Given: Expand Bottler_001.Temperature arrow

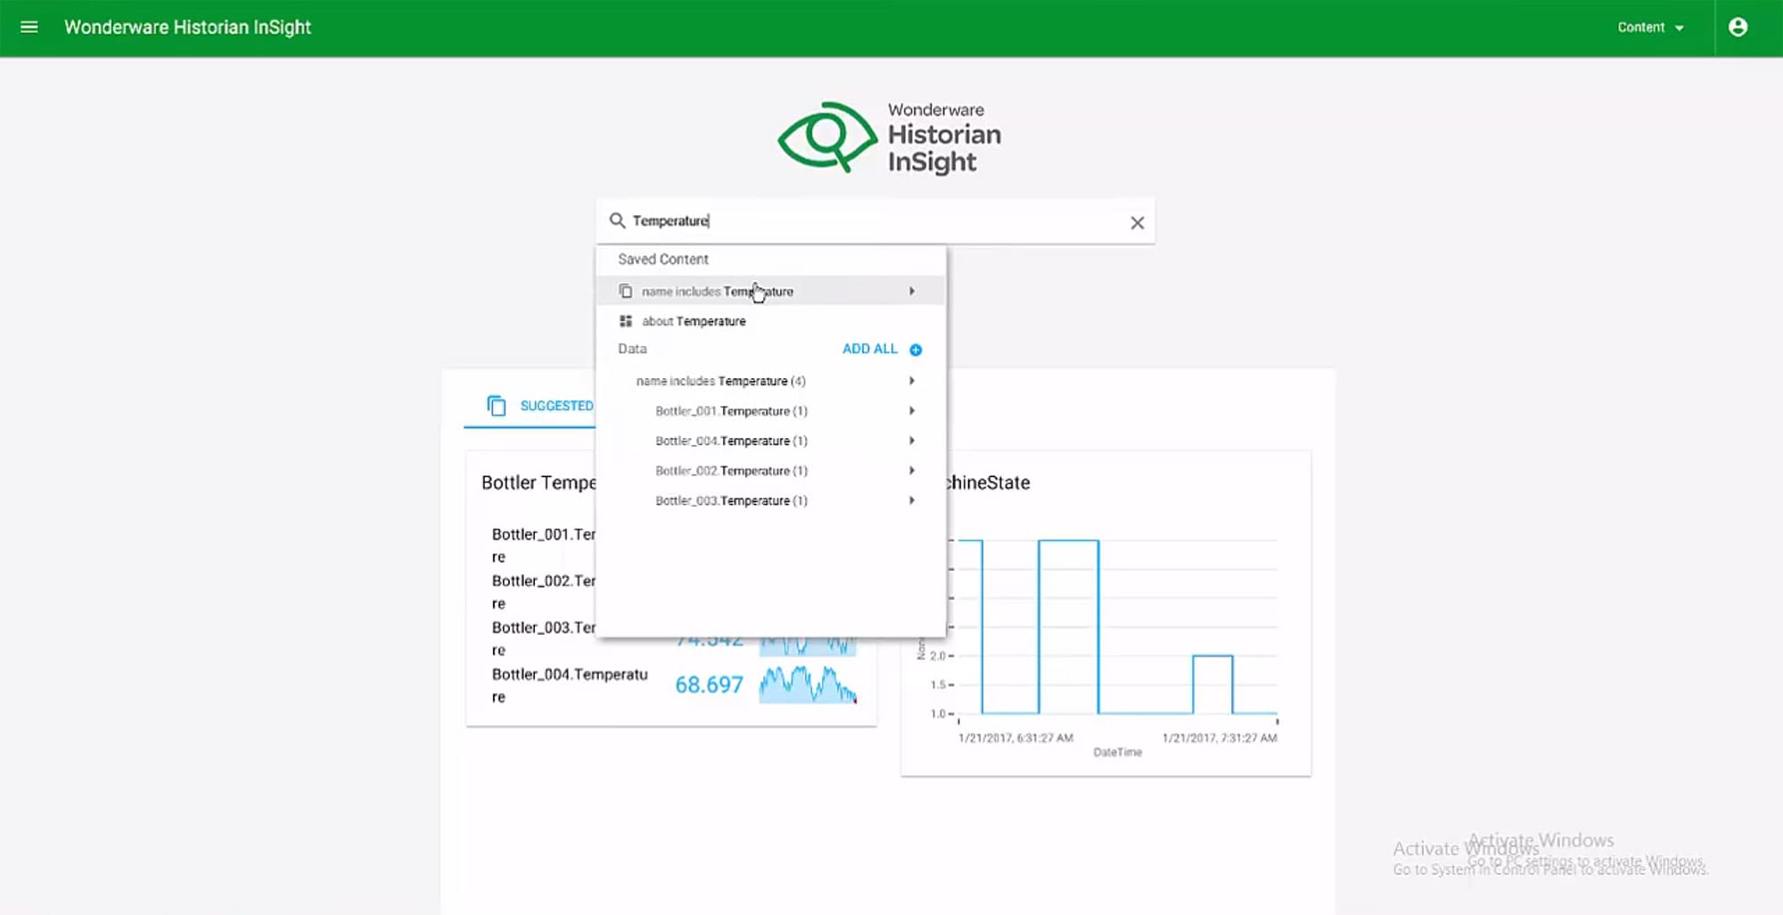Looking at the screenshot, I should pyautogui.click(x=911, y=410).
